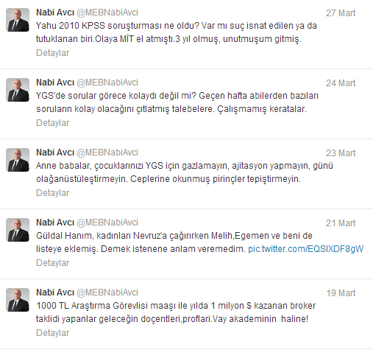The height and width of the screenshot is (350, 373).
Task: Open the pic.twitter.com/EQSIXDF8gW link
Action: click(306, 249)
